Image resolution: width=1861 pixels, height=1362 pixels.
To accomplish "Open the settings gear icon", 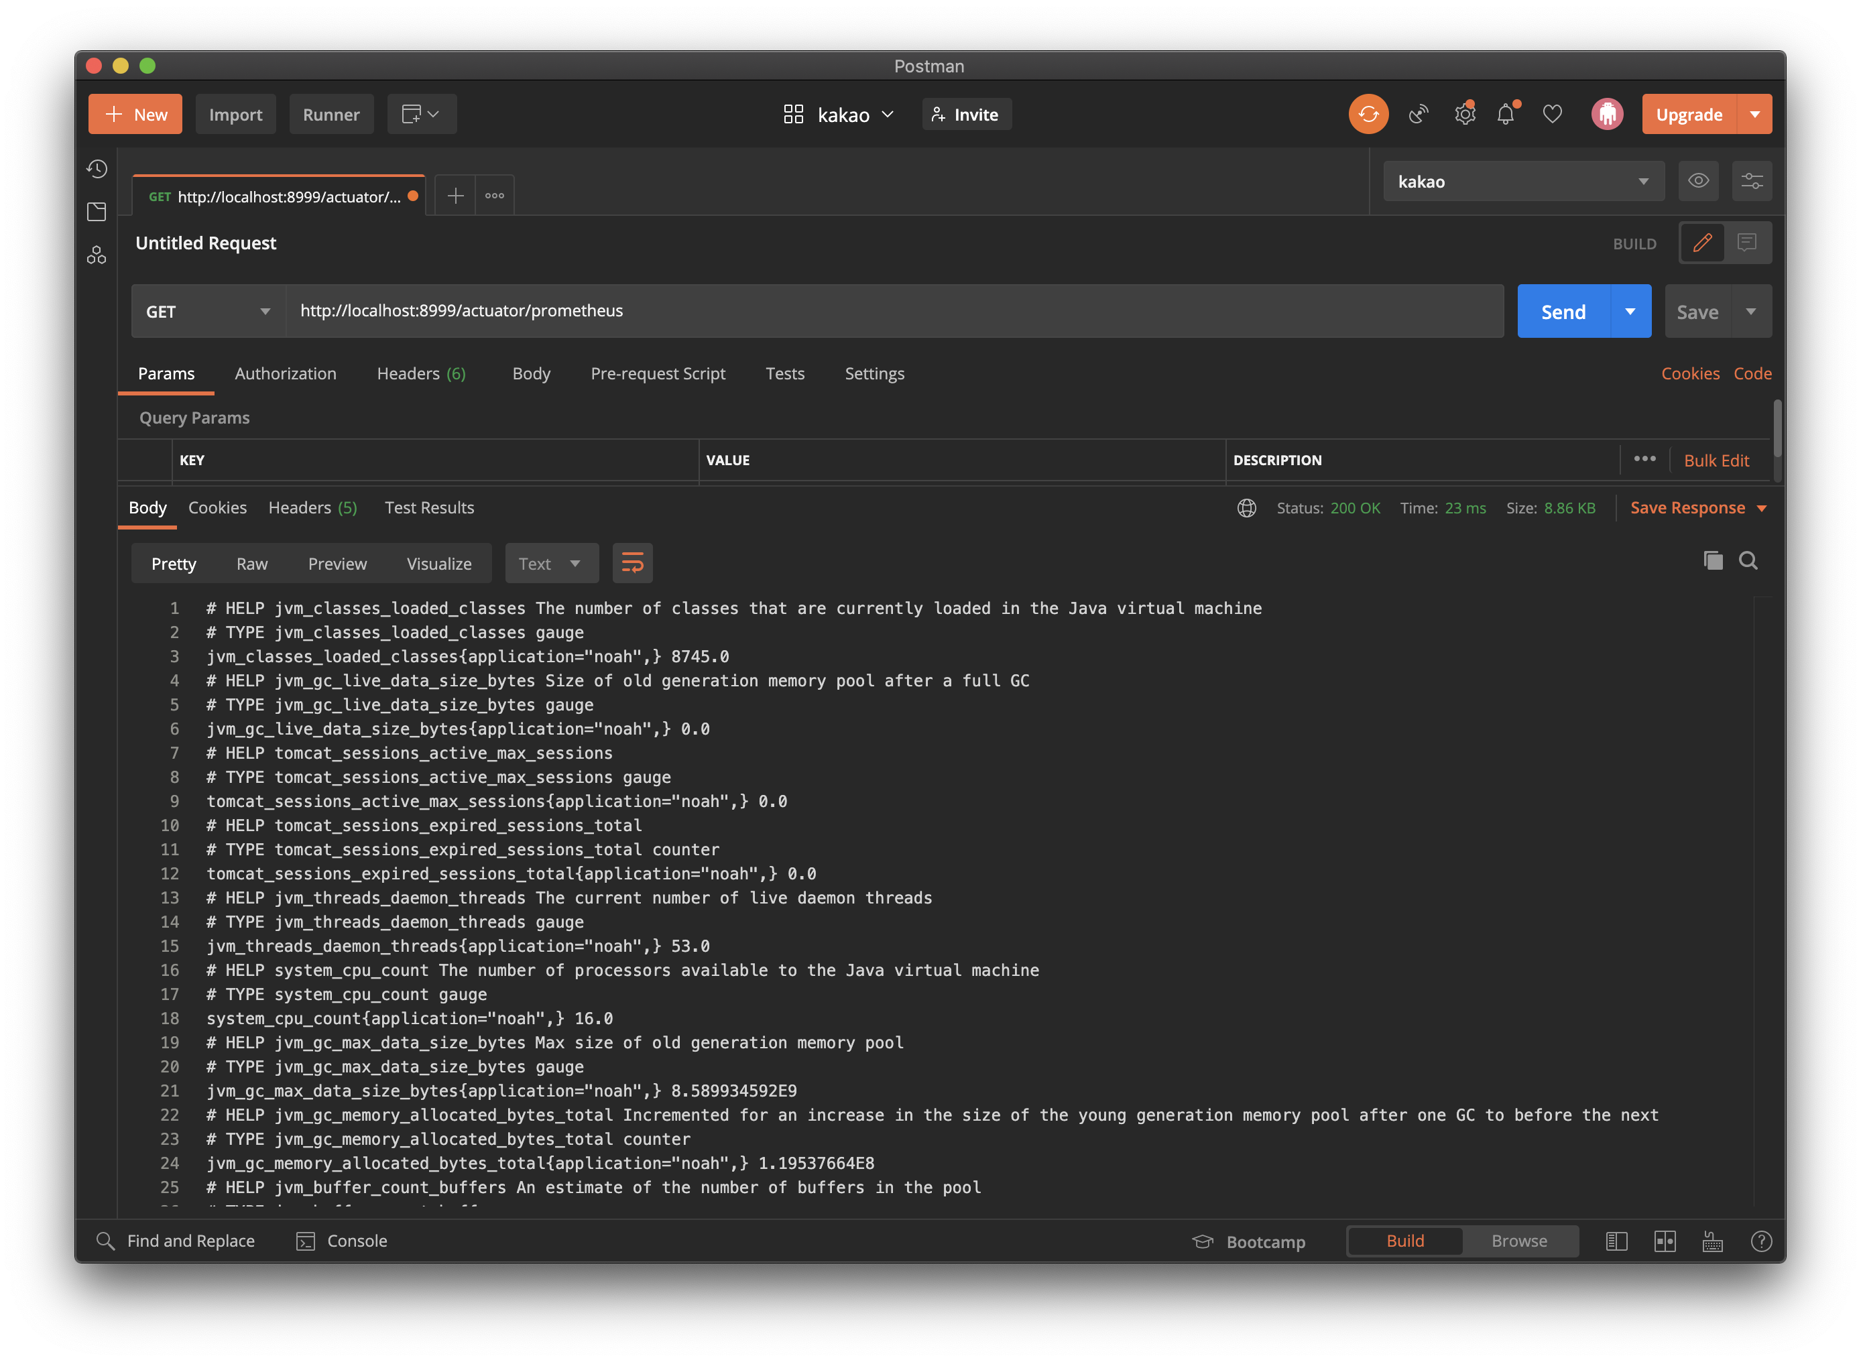I will click(1464, 114).
